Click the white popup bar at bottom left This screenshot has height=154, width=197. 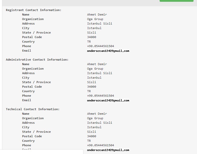point(42,151)
